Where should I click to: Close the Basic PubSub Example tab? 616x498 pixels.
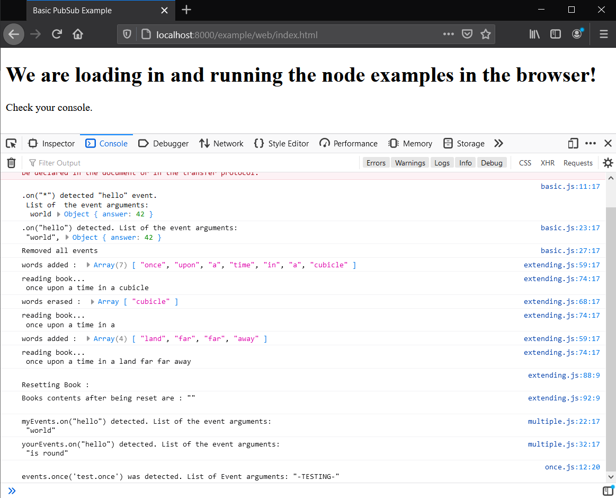[x=165, y=10]
